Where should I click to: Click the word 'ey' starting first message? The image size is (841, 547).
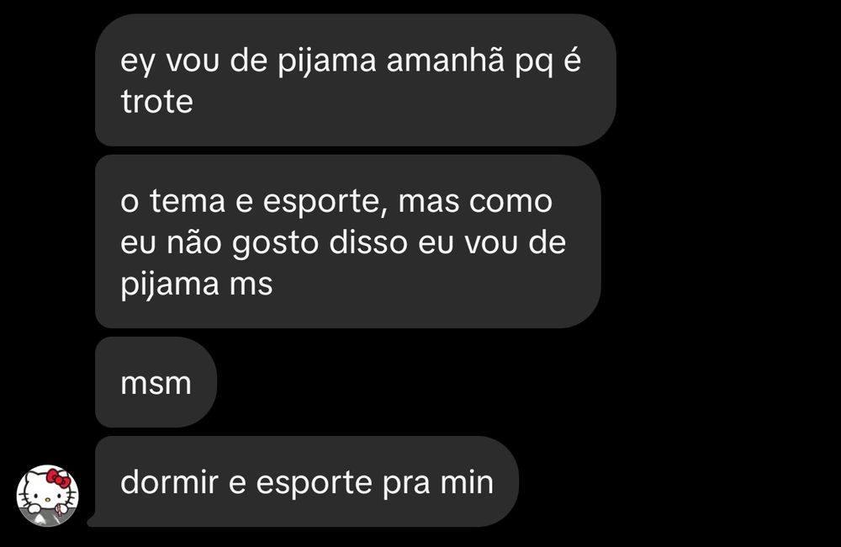[138, 61]
